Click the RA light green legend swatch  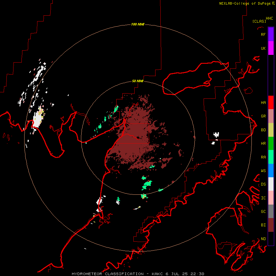[x=271, y=157]
